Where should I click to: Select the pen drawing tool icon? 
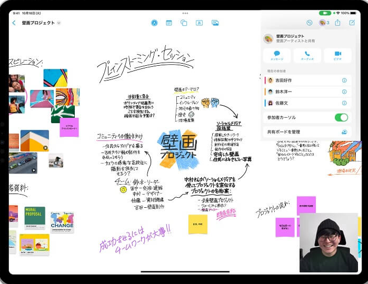point(154,23)
